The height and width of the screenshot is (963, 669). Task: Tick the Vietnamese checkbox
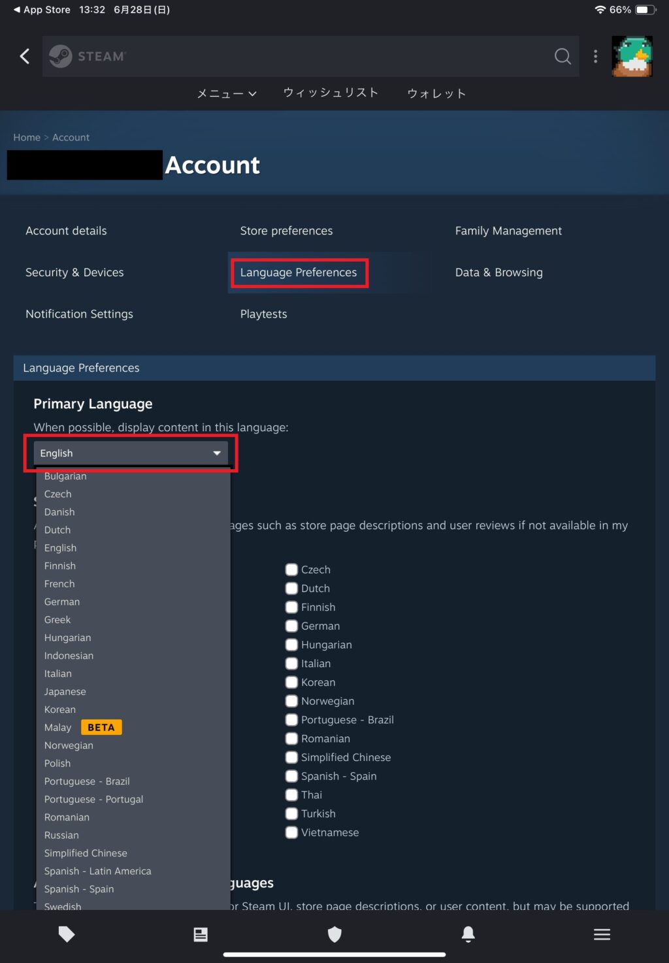click(292, 832)
